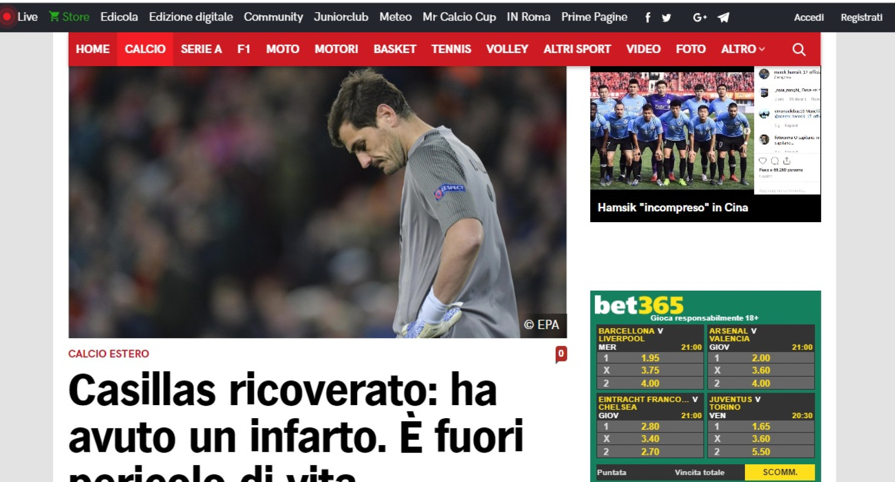
Task: Pick Arsenal v Valencia draw 3.60
Action: tap(761, 371)
